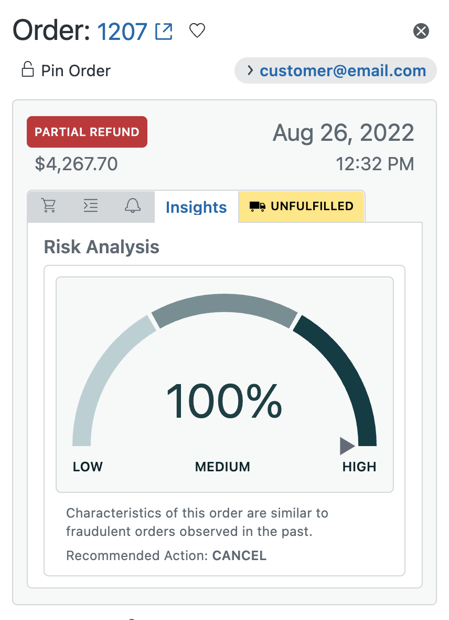Click the PARTIAL REFUND badge
Screen dimensions: 449x620
[x=87, y=132]
